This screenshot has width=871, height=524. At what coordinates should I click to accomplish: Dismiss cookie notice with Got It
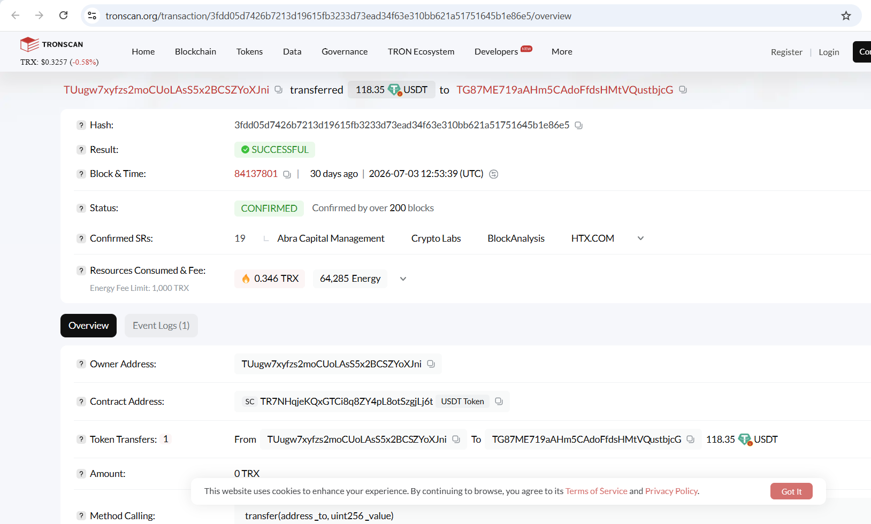791,491
